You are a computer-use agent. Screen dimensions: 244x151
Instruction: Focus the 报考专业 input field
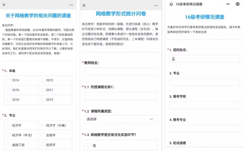click(204, 128)
